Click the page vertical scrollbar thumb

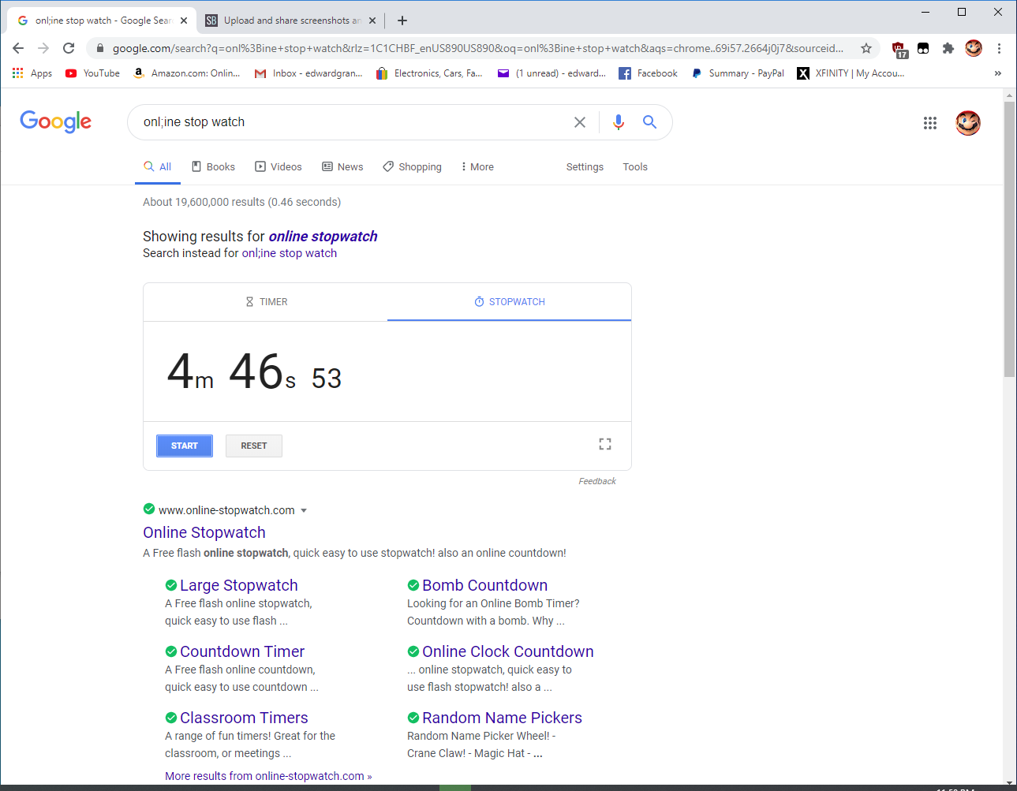point(1009,238)
